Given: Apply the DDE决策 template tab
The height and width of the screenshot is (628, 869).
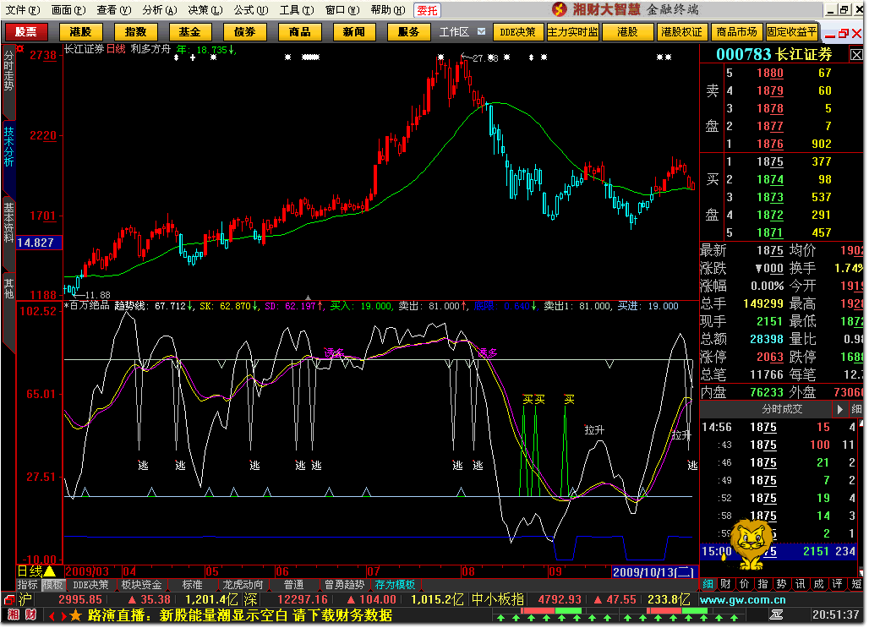Looking at the screenshot, I should (x=91, y=585).
